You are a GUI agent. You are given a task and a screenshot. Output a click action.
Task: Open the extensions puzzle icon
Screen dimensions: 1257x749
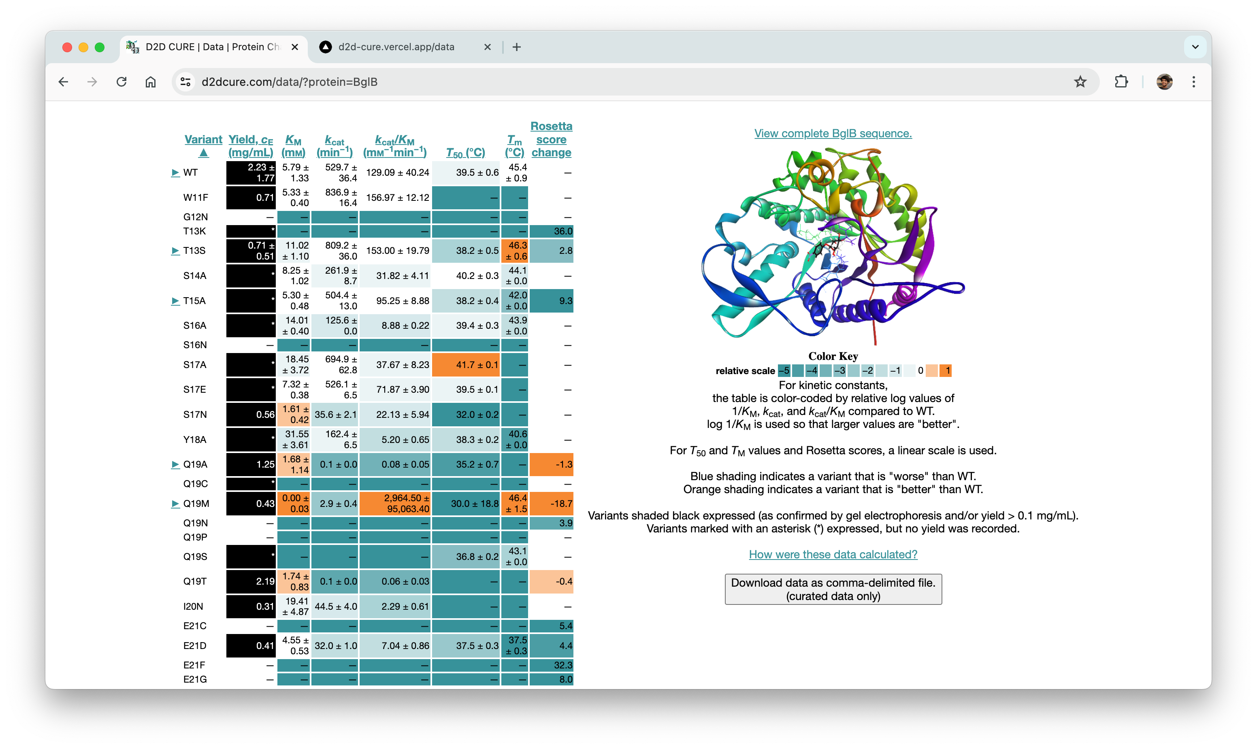coord(1121,82)
